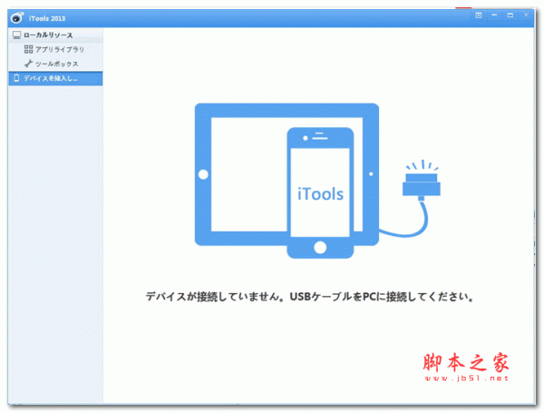Click the デバイスが接続していません message text

(309, 297)
